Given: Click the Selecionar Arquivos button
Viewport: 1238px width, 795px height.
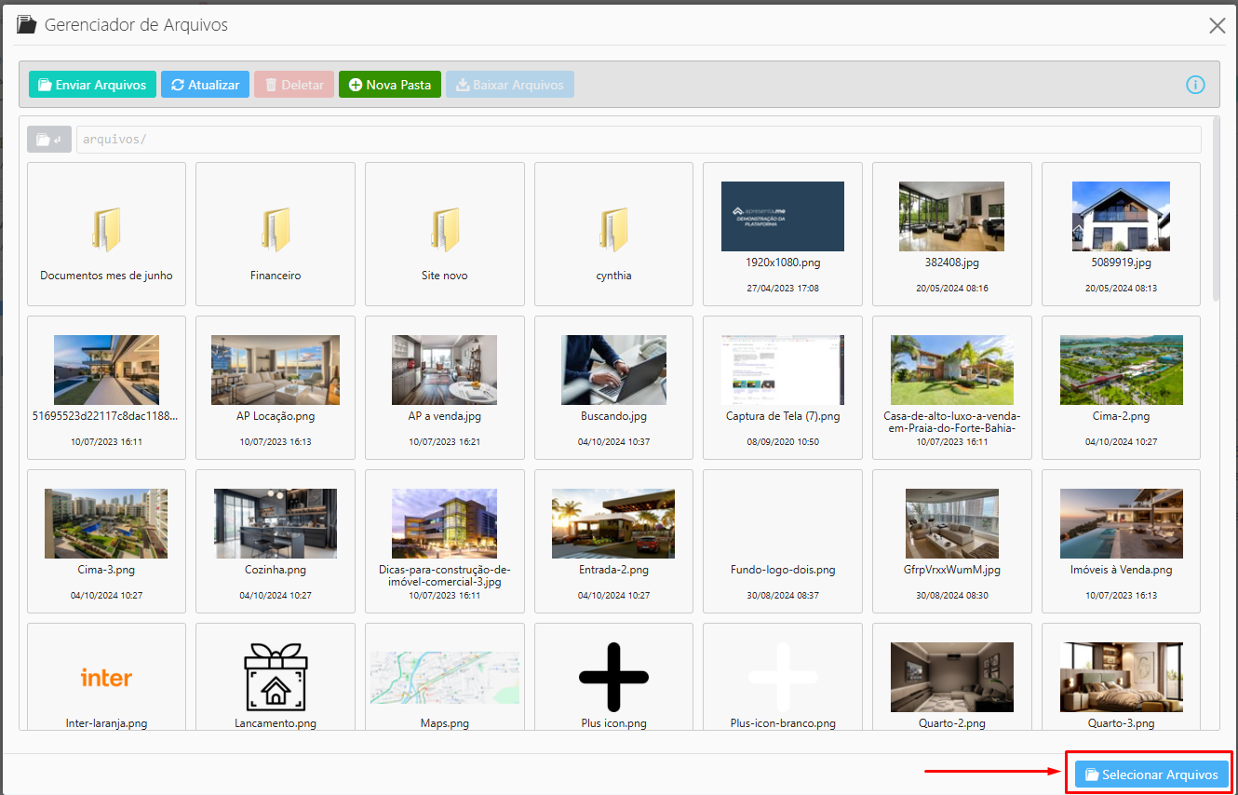Looking at the screenshot, I should [1151, 775].
